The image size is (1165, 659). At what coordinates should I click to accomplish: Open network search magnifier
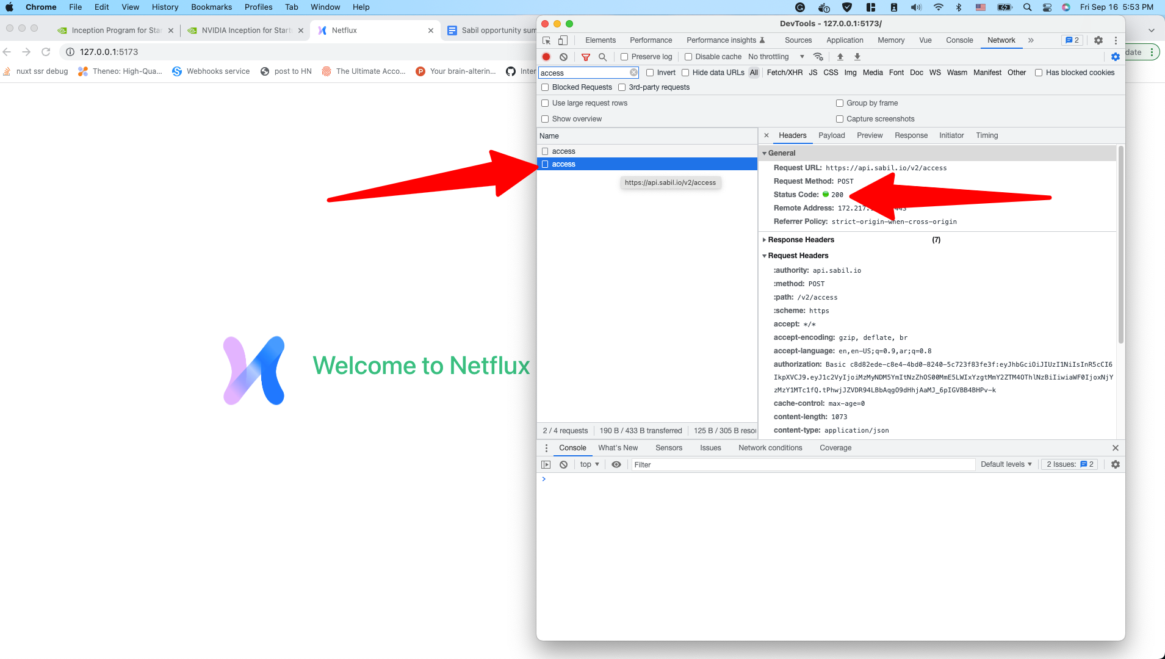(x=602, y=57)
